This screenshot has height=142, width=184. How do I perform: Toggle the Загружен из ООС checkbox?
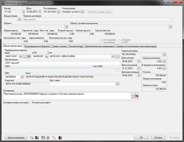coord(119,41)
